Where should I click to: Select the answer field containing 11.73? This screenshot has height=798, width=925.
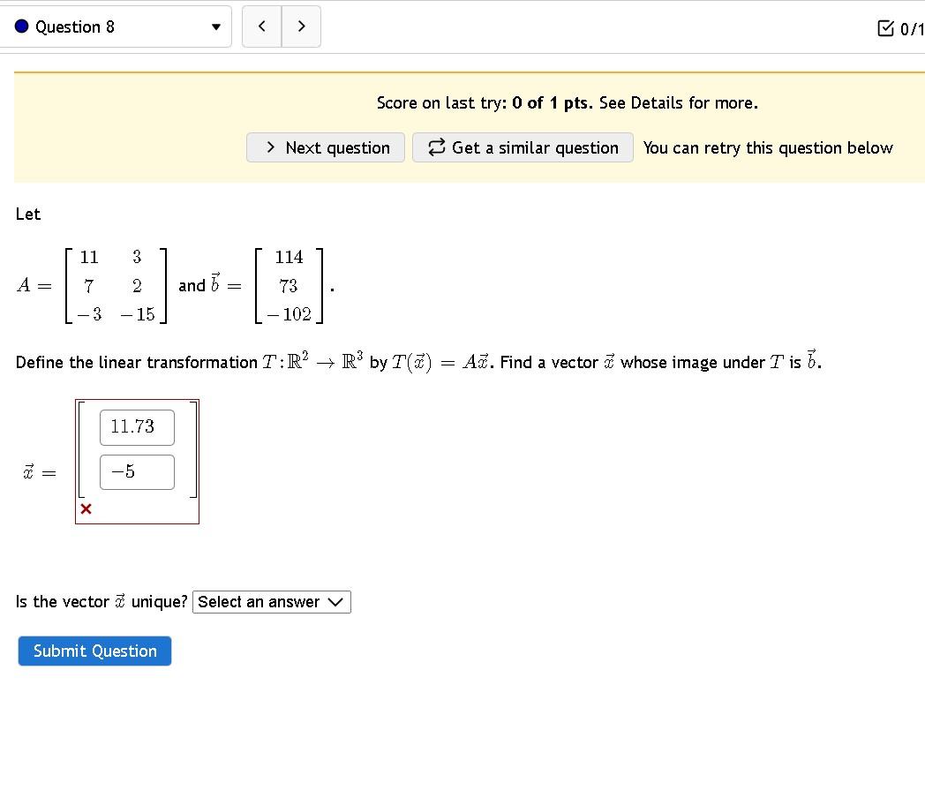[x=137, y=427]
